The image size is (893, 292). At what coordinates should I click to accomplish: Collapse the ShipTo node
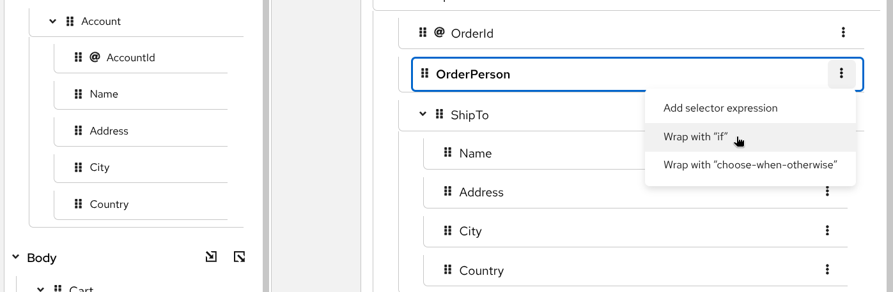click(423, 114)
